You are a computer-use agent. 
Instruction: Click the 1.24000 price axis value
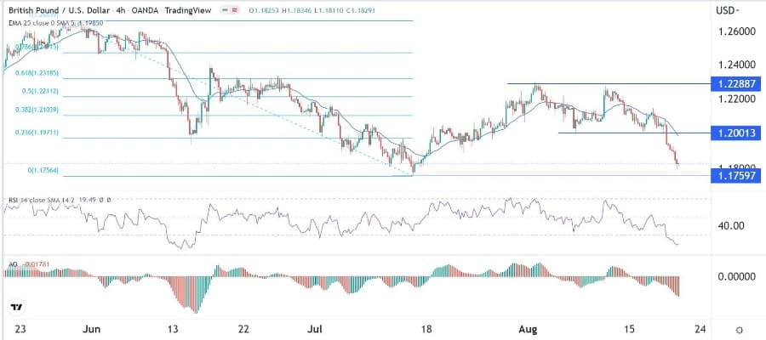tap(739, 65)
